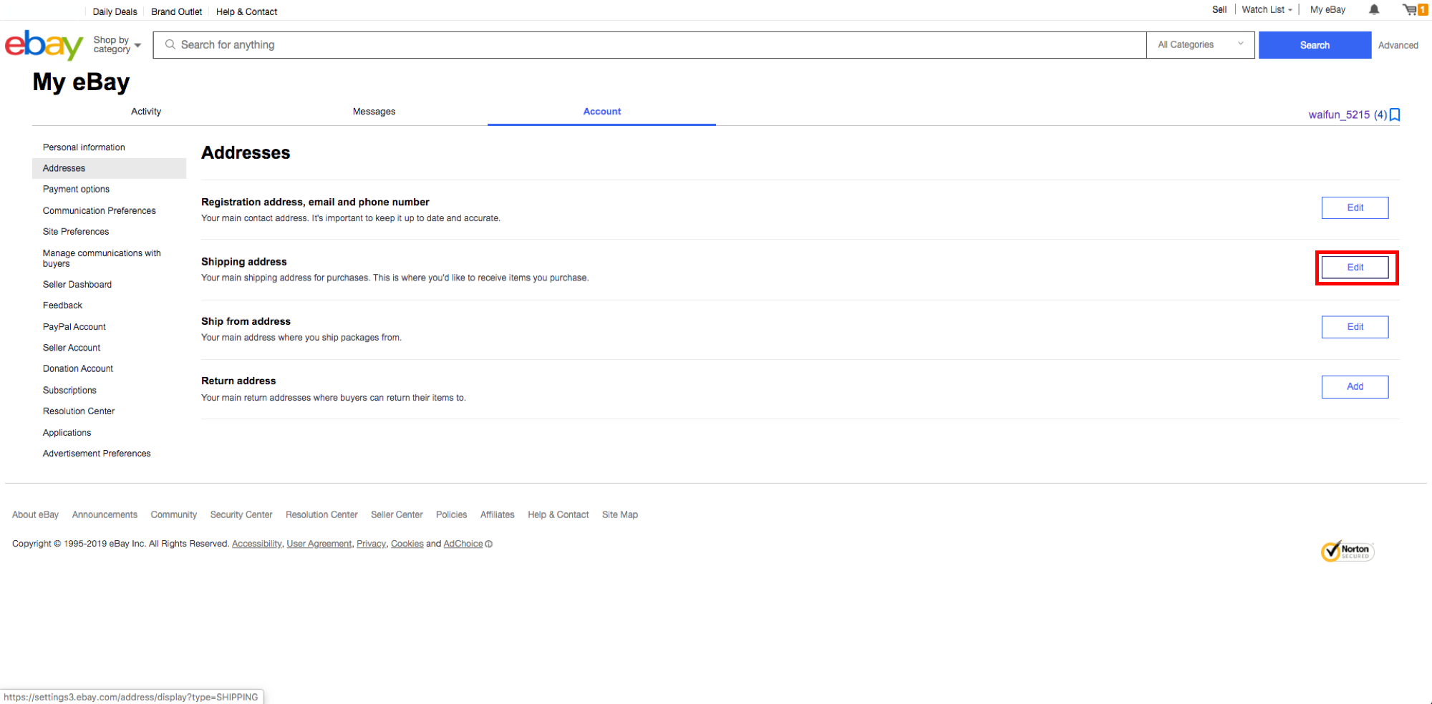The width and height of the screenshot is (1432, 704).
Task: Open footer Help & Contact link
Action: (558, 514)
